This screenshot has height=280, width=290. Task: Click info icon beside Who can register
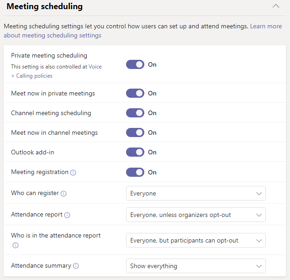pyautogui.click(x=63, y=194)
